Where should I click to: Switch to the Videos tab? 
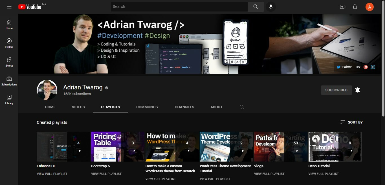78,107
